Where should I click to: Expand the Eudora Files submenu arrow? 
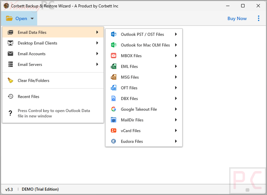point(176,141)
